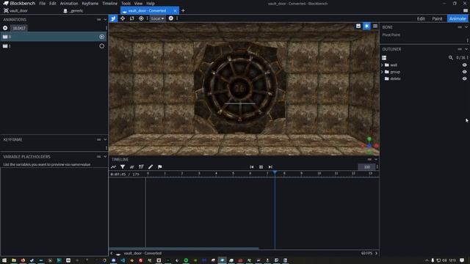470x264 pixels.
Task: Click the animation file name field
Action: [19, 28]
